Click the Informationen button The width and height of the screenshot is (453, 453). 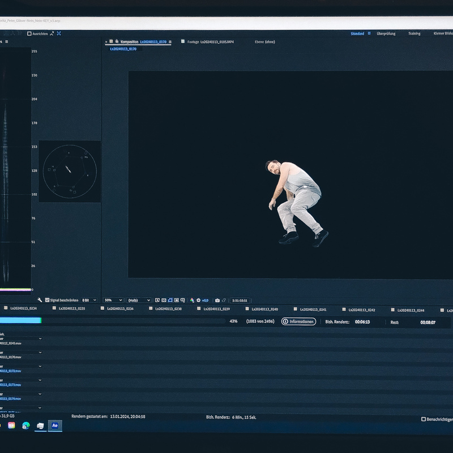(x=299, y=322)
